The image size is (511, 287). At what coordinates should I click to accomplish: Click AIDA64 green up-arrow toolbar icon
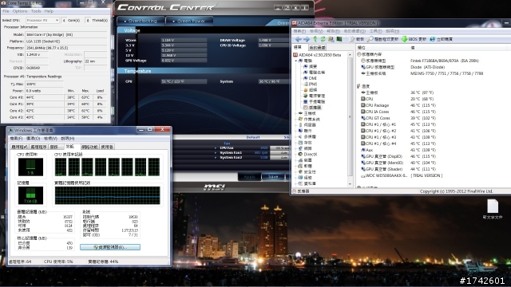pyautogui.click(x=315, y=39)
